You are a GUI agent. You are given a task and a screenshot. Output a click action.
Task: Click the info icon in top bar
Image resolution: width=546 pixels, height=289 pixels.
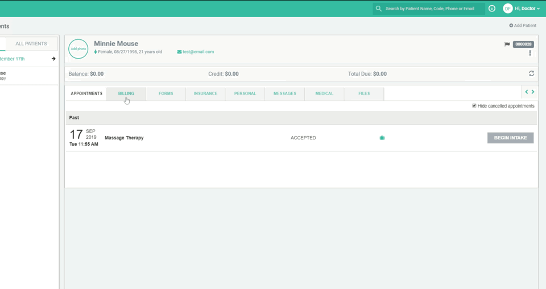[492, 9]
